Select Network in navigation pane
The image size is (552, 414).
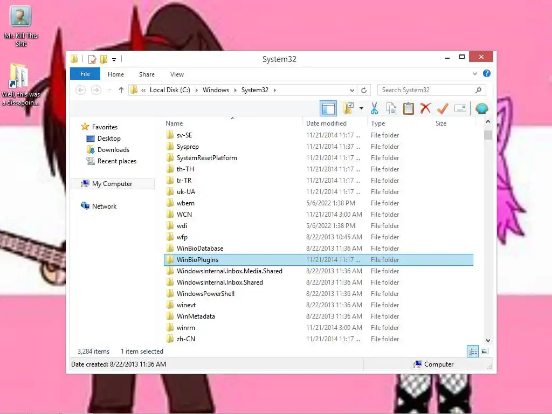coord(104,206)
